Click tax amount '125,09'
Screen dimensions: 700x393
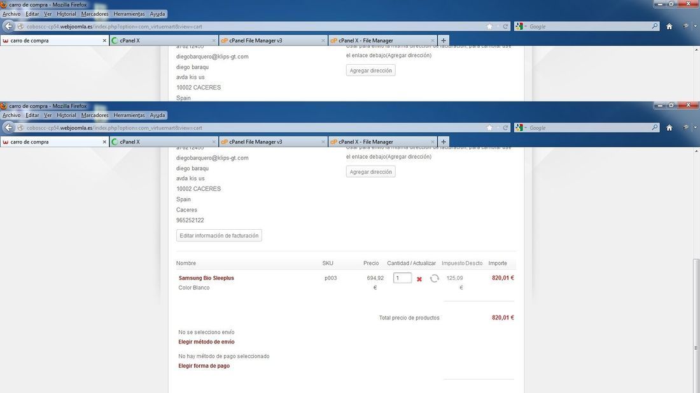point(454,278)
